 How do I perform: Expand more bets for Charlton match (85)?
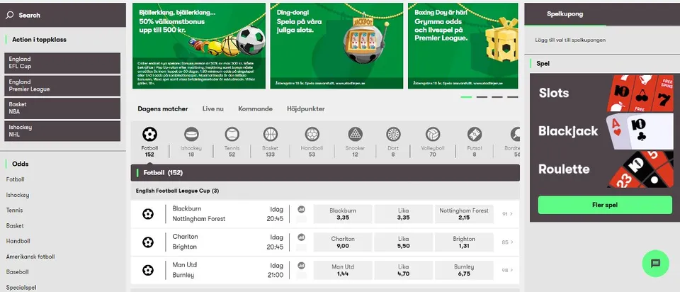(x=507, y=242)
